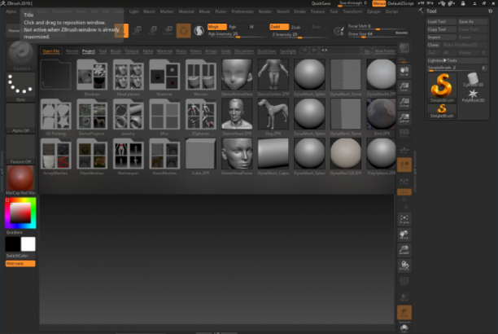Viewport: 498px width, 334px height.
Task: Open the Dots stroke picker
Action: coord(20,87)
